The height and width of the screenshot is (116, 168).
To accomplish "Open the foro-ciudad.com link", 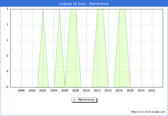I will (x=148, y=112).
